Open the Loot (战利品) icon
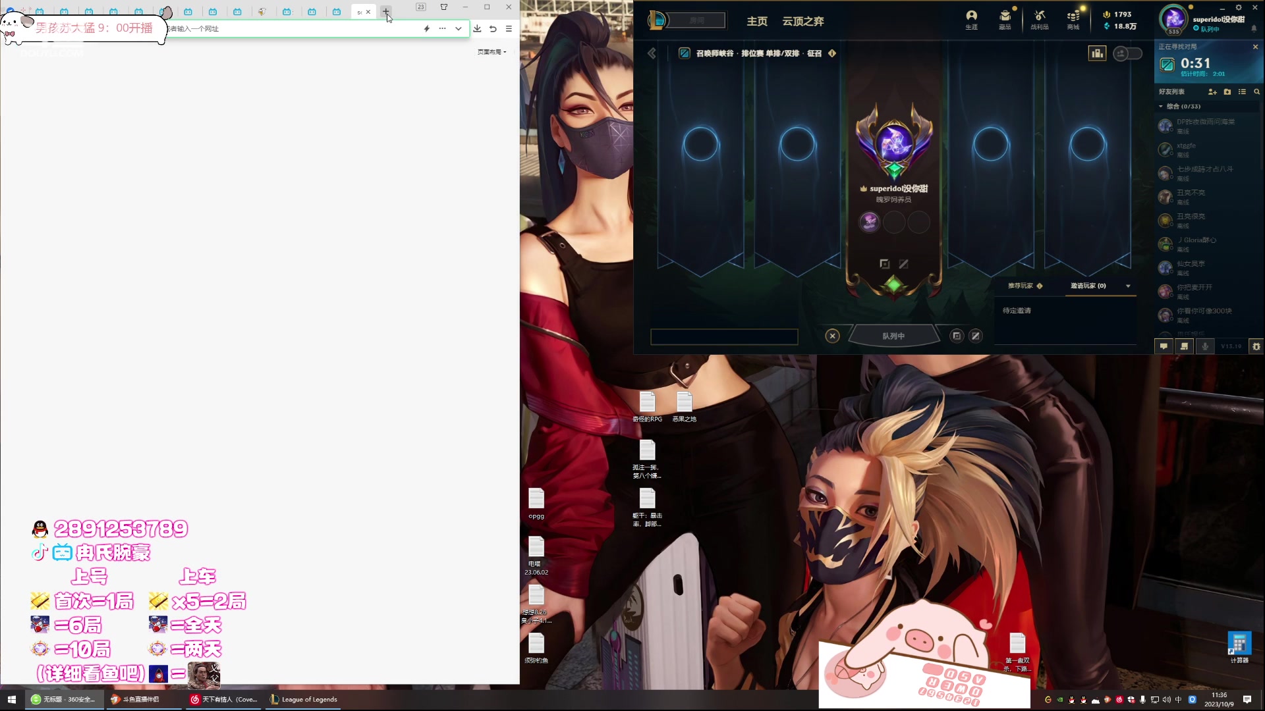Image resolution: width=1265 pixels, height=711 pixels. (x=1040, y=20)
